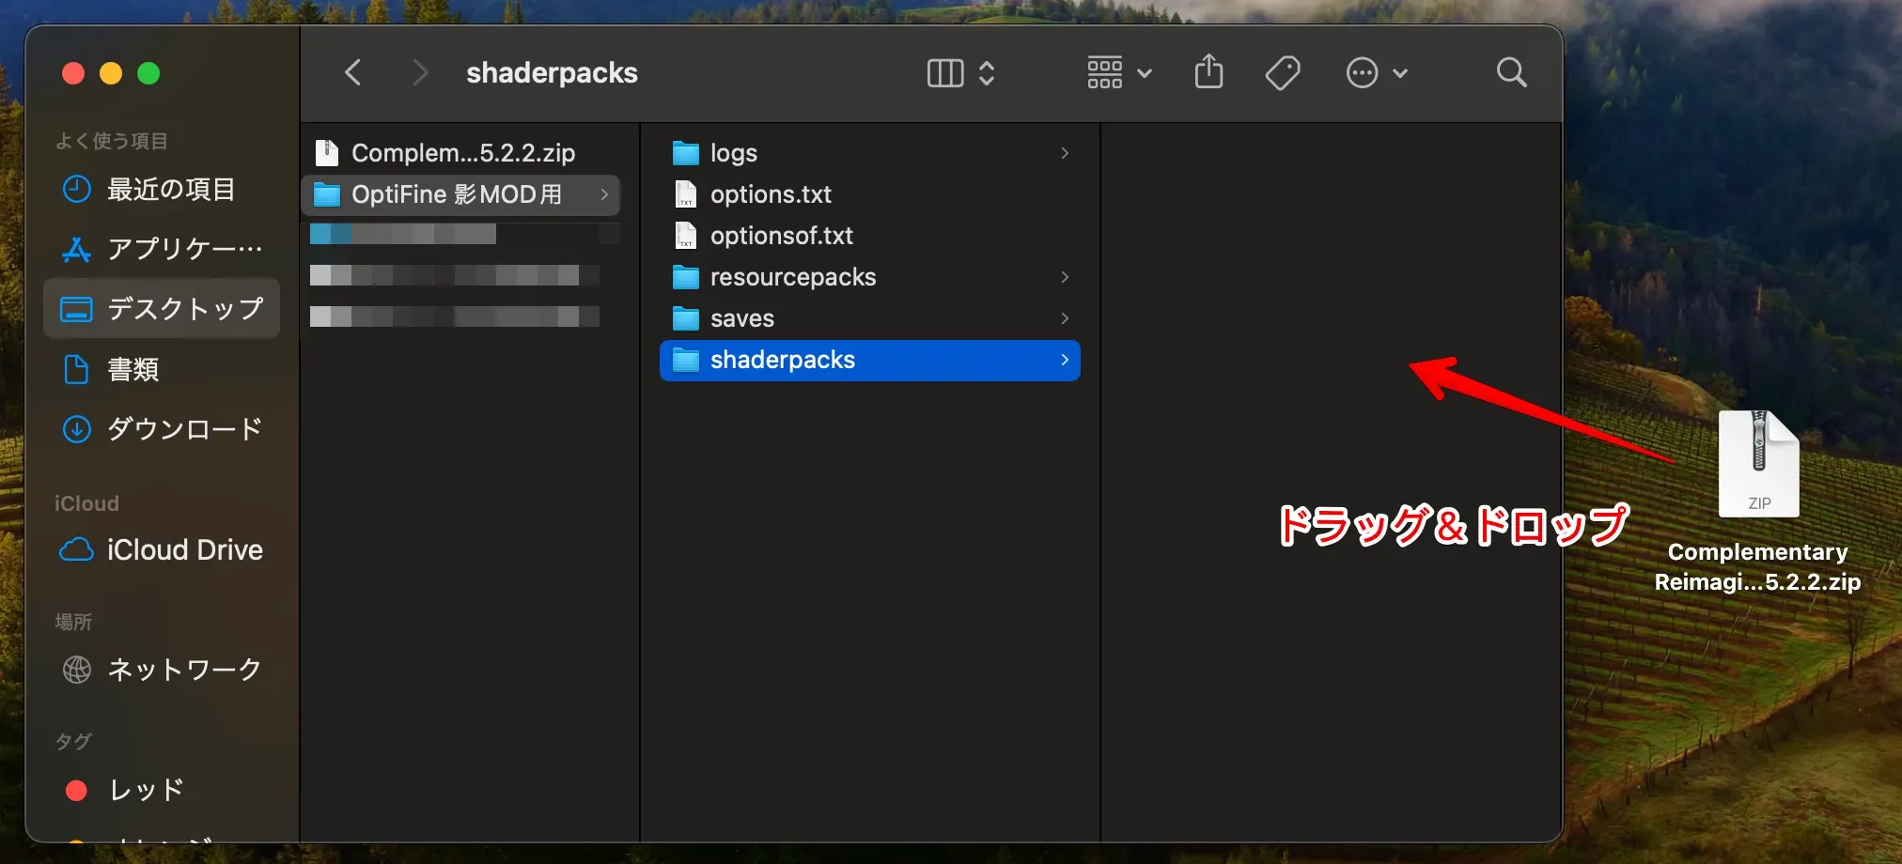Click the globe icon beside ネットワーク

76,670
